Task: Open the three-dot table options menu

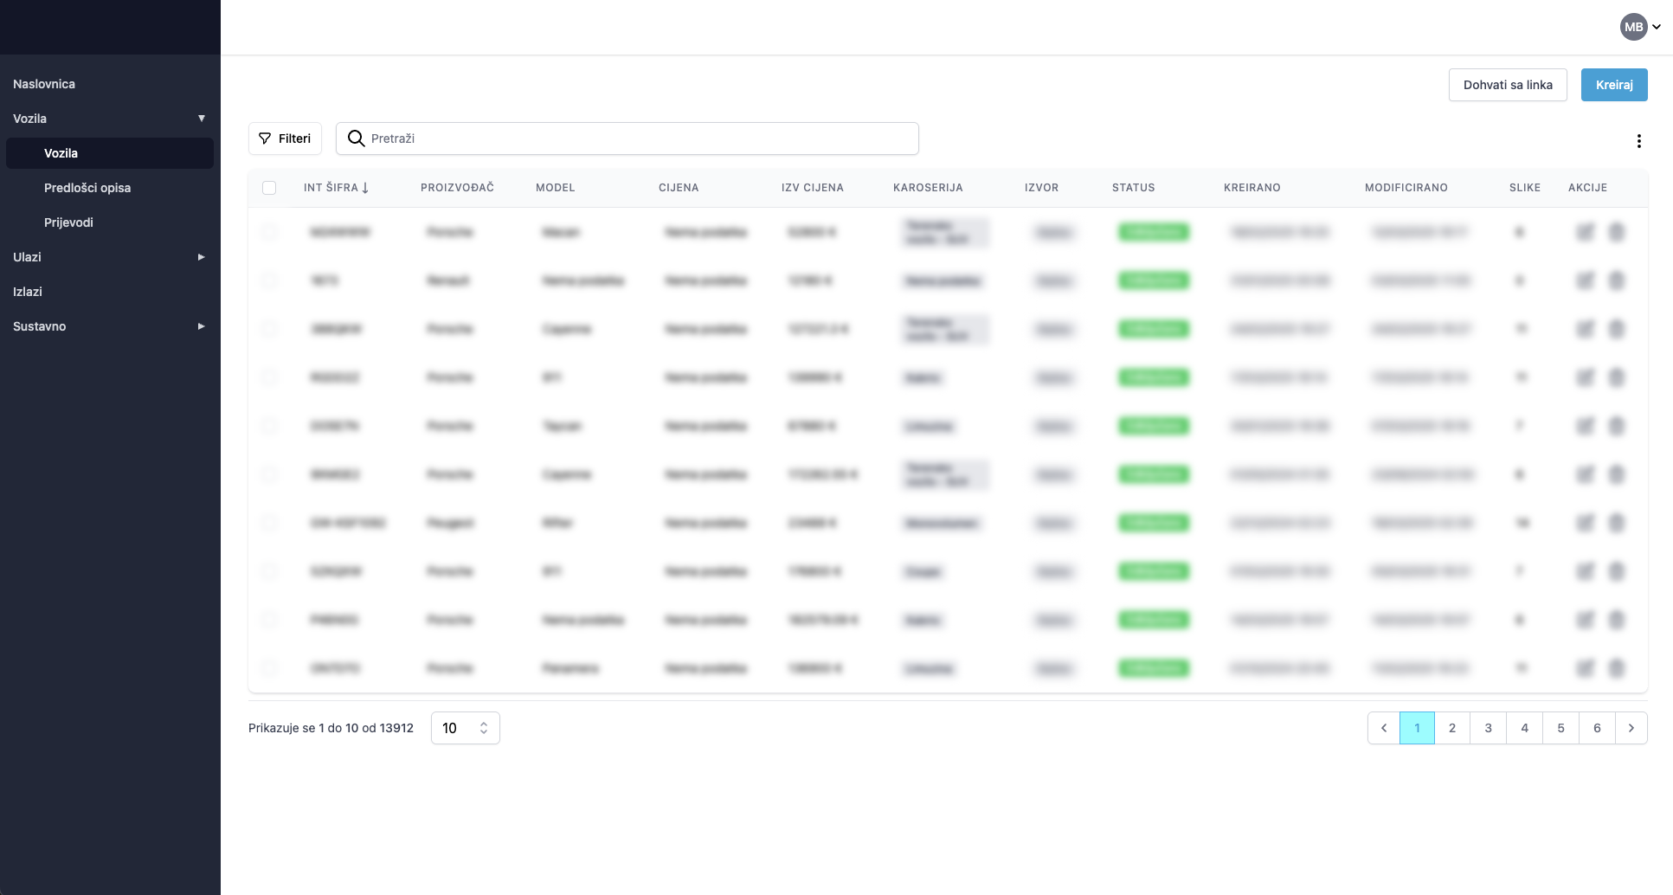Action: coord(1638,141)
